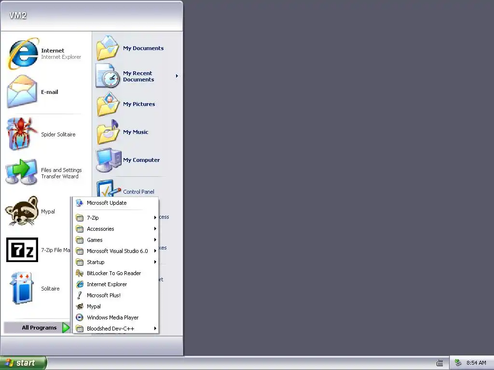Expand the Startup submenu arrow

pos(155,262)
